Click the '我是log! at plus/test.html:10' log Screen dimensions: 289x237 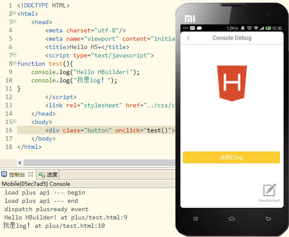tap(54, 226)
